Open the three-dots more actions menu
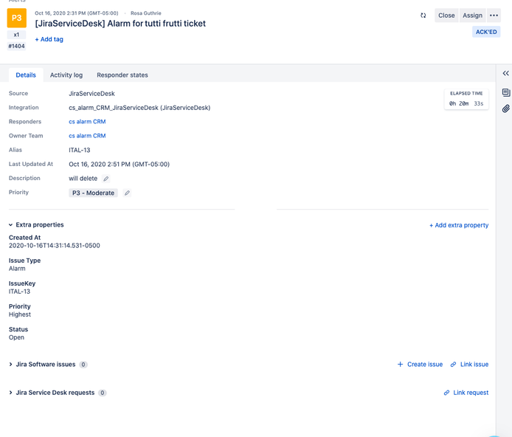 494,16
